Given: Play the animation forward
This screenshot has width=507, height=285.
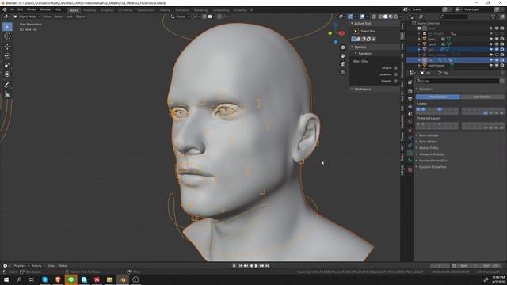Looking at the screenshot, I should tap(257, 266).
